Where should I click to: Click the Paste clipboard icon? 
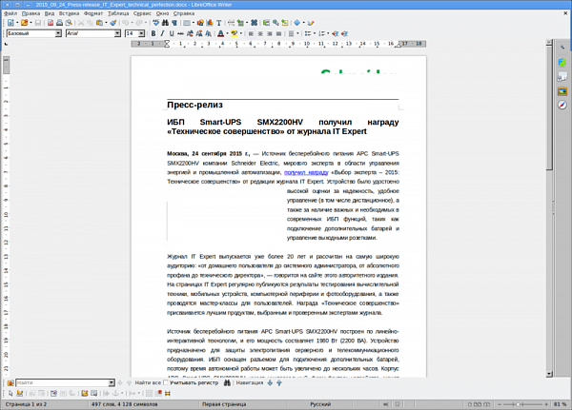click(x=99, y=23)
